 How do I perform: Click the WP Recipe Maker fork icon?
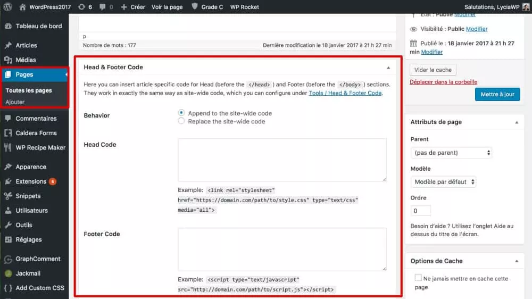pyautogui.click(x=8, y=147)
